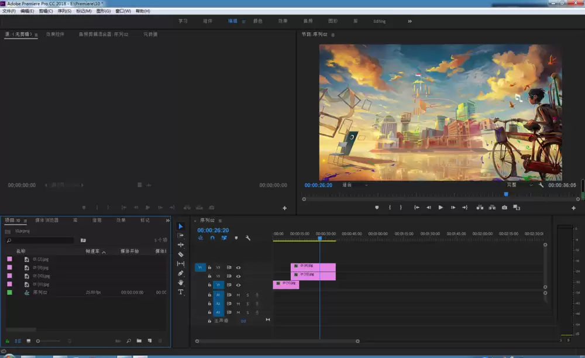Click the Extract button in Program monitor

tap(492, 207)
